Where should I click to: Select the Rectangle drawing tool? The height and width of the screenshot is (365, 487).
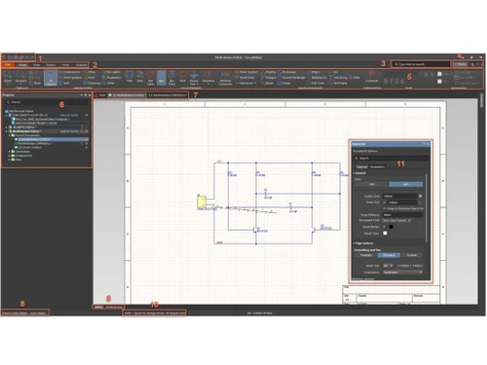pyautogui.click(x=287, y=72)
